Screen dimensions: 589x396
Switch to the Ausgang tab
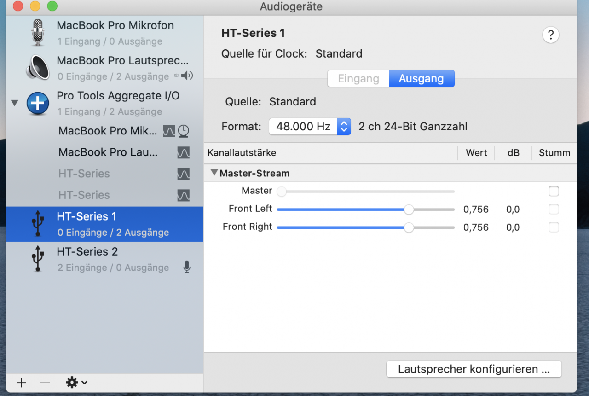click(422, 79)
